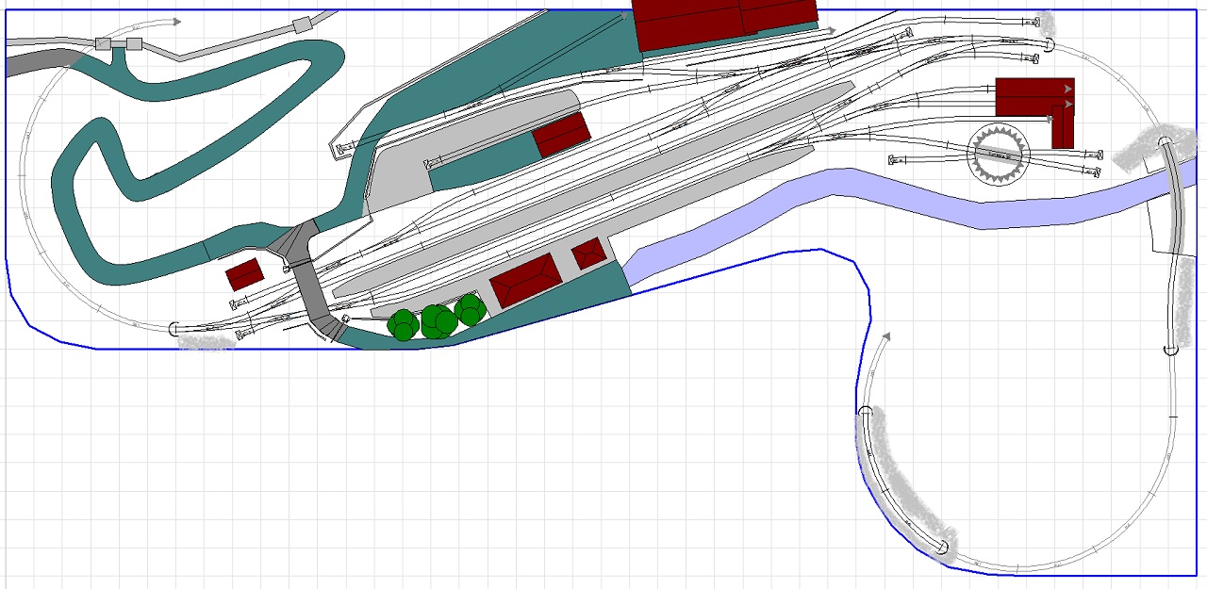Viewport: 1207px width, 589px height.
Task: Select the locomotive turntable
Action: tap(999, 154)
